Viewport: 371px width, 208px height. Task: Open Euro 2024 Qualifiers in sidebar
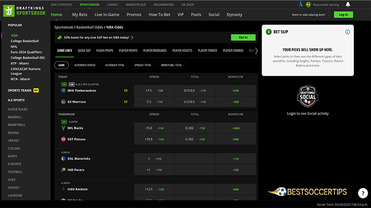(26, 52)
